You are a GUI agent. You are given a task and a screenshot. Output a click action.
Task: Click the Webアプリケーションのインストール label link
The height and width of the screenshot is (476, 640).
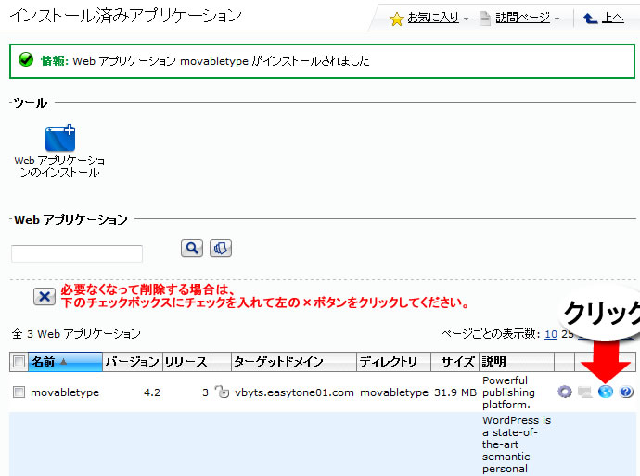pyautogui.click(x=59, y=166)
